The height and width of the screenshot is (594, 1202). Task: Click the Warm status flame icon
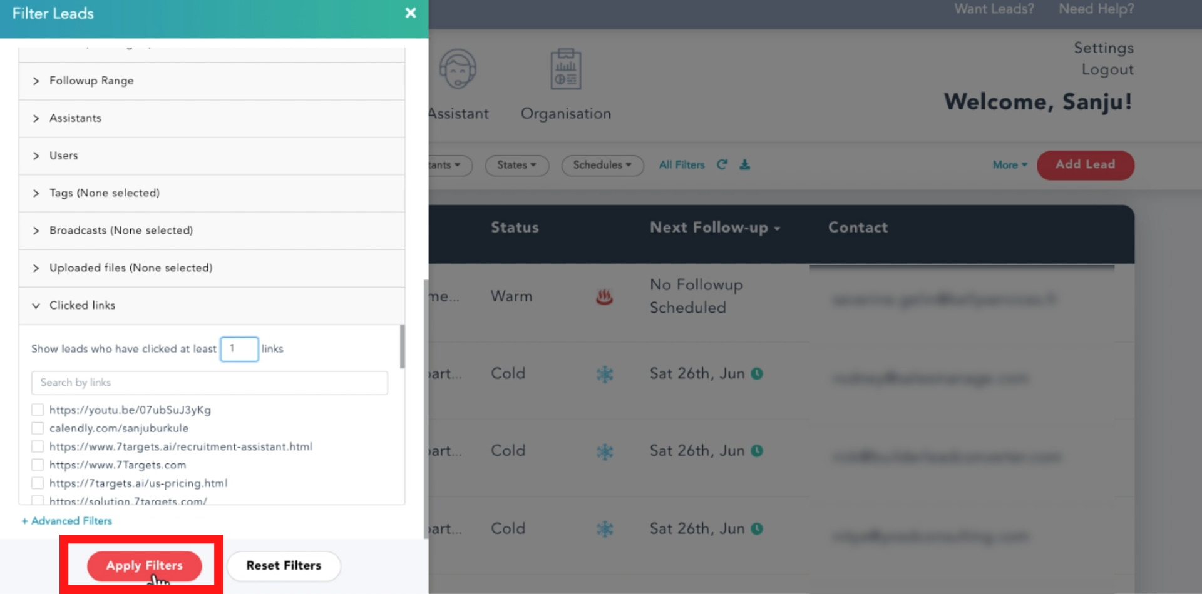click(604, 297)
